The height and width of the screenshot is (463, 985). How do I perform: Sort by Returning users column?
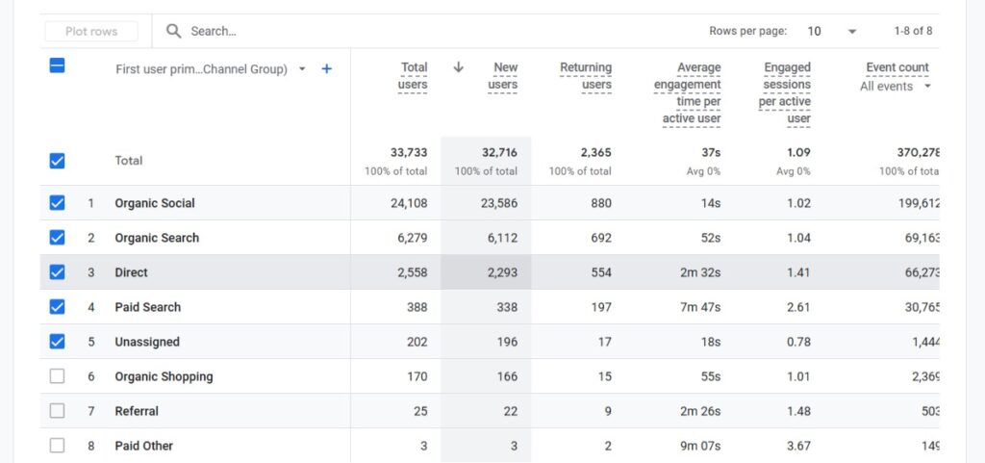point(586,76)
